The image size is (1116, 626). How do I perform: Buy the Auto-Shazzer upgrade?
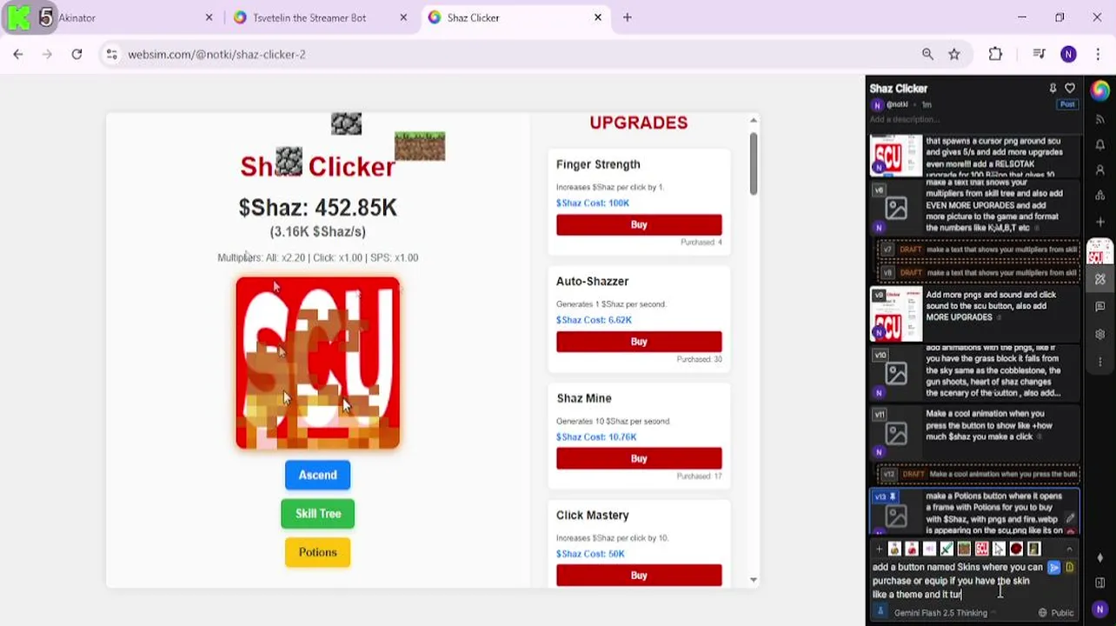click(x=639, y=342)
